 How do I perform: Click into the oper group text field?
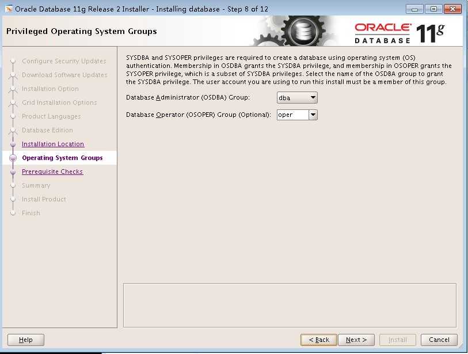[293, 115]
